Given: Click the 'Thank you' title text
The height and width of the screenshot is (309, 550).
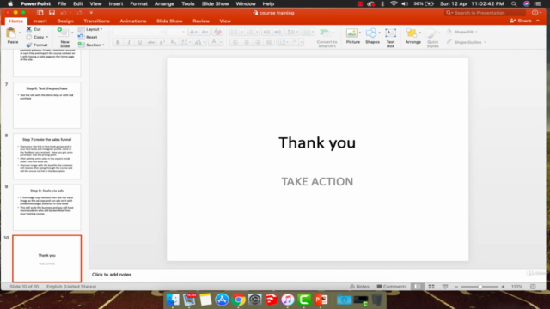Looking at the screenshot, I should 317,142.
